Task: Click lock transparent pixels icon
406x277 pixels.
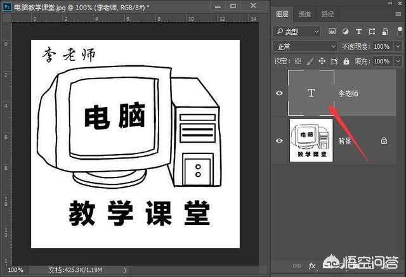Action: pyautogui.click(x=298, y=61)
